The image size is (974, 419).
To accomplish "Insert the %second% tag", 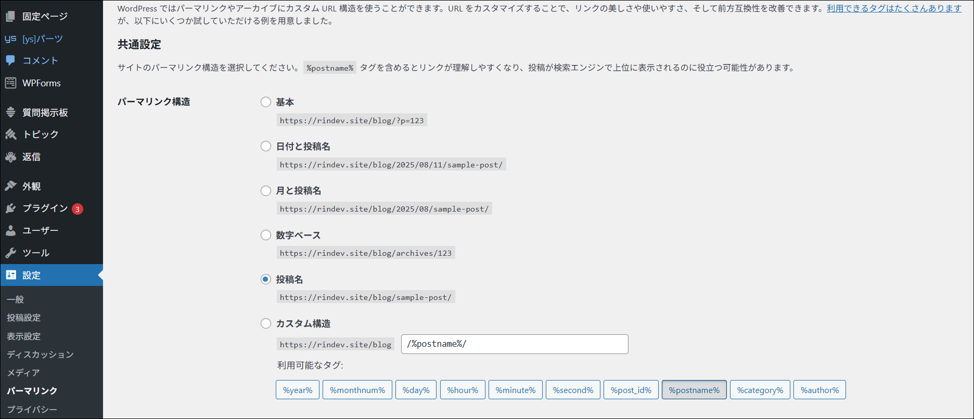I will (573, 390).
